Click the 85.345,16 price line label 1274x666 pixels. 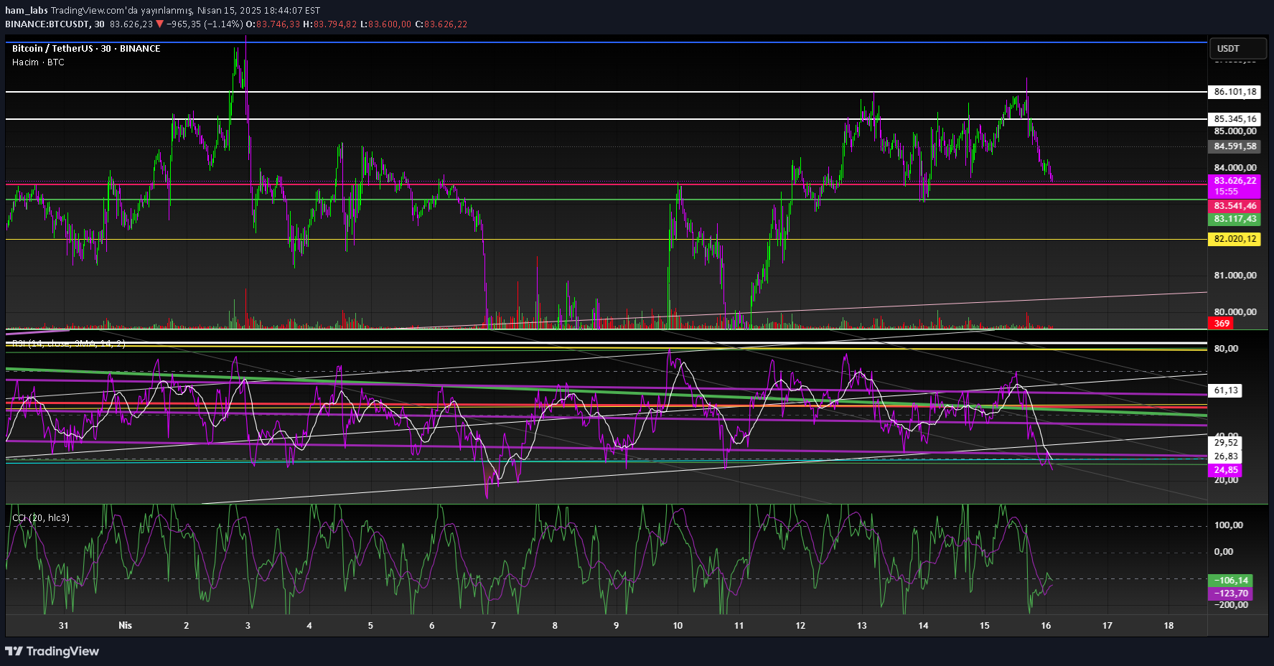click(x=1235, y=119)
